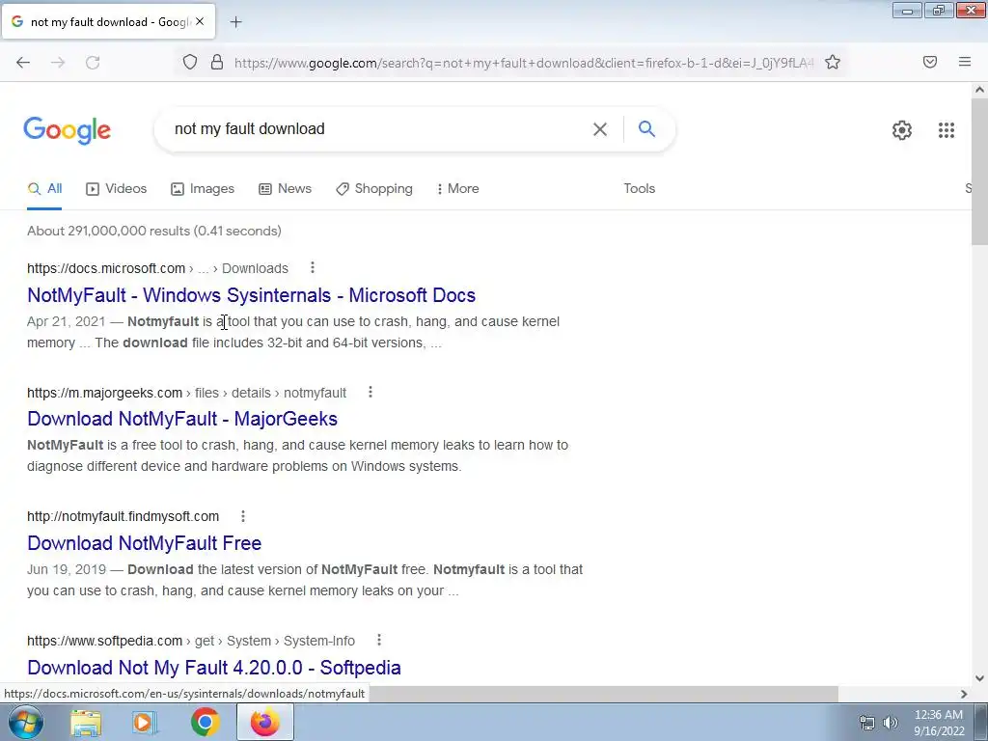
Task: Switch to the Videos tab
Action: pyautogui.click(x=117, y=188)
